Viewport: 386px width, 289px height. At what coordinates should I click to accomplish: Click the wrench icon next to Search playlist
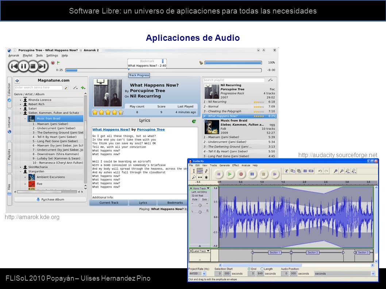pos(270,80)
